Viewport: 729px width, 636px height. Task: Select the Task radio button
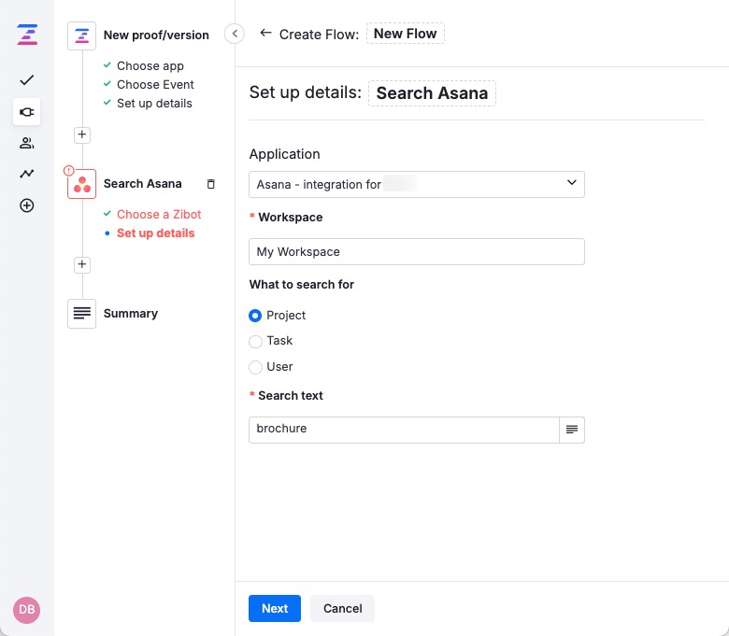tap(256, 342)
